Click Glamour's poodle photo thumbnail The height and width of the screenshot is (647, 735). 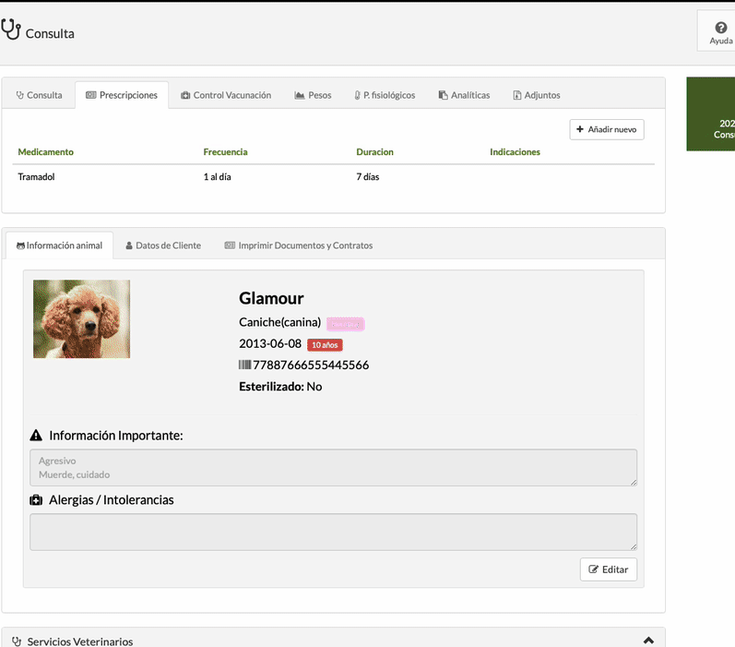[81, 319]
